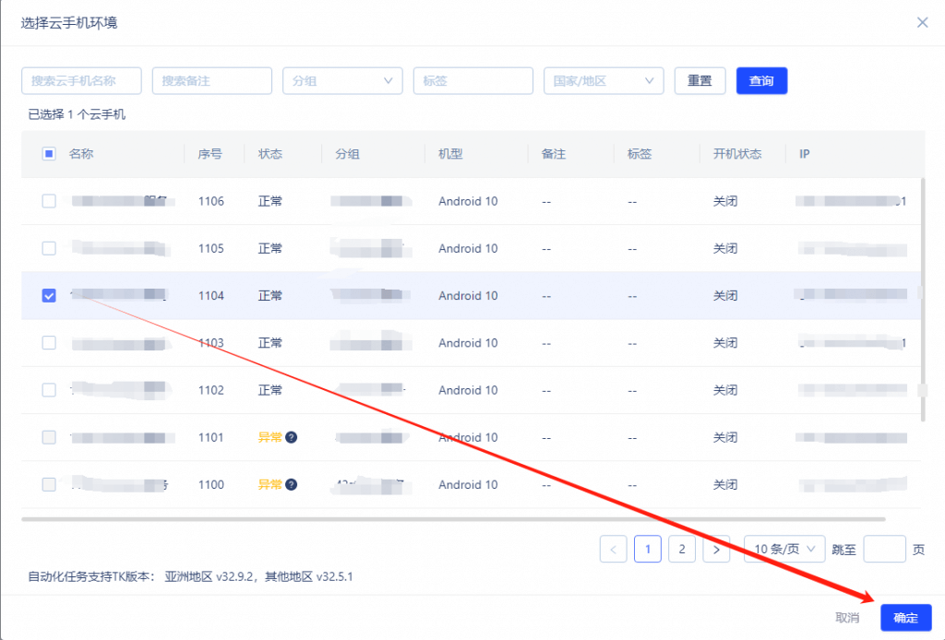Toggle the select-all checkbox in header
Viewport: 945px width, 640px height.
49,154
